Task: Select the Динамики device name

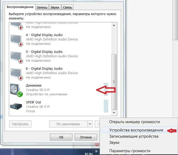Action: pos(34,85)
